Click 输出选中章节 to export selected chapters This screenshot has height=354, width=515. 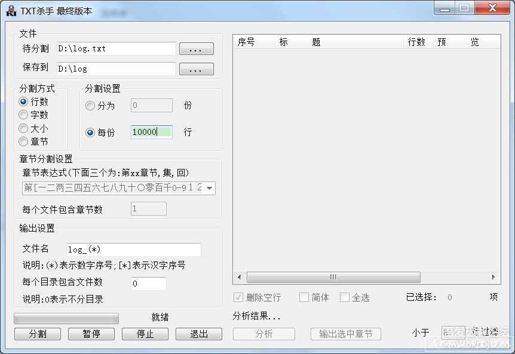tap(345, 334)
